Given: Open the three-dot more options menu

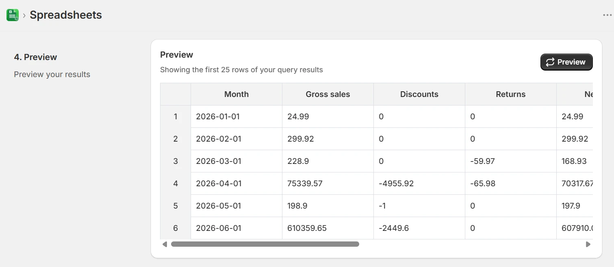Looking at the screenshot, I should pyautogui.click(x=607, y=15).
